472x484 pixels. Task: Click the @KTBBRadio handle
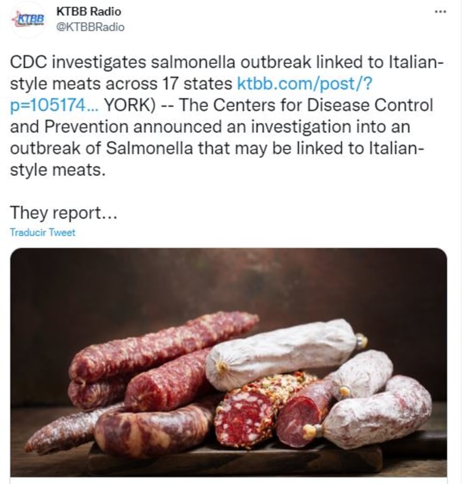[90, 26]
